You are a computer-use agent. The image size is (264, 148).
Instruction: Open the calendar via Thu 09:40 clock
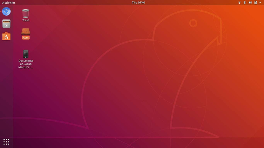[x=138, y=2]
